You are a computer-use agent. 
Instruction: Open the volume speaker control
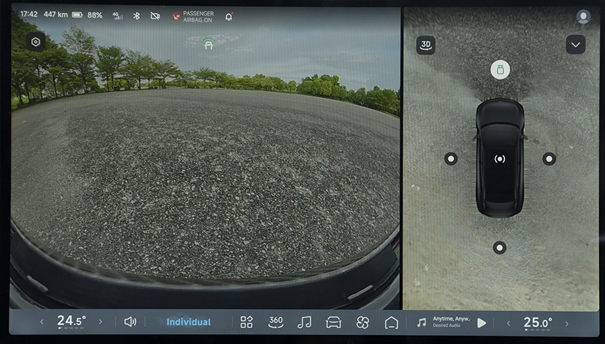[x=130, y=322]
